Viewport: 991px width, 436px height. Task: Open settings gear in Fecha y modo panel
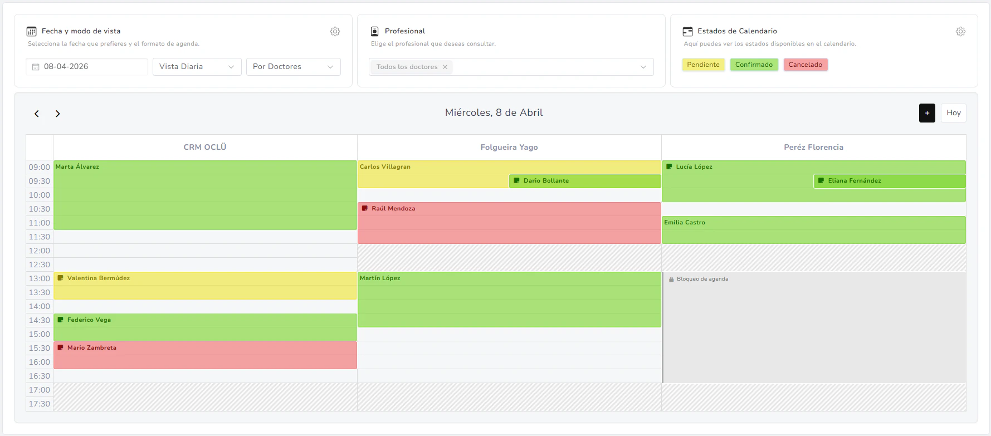pyautogui.click(x=335, y=32)
